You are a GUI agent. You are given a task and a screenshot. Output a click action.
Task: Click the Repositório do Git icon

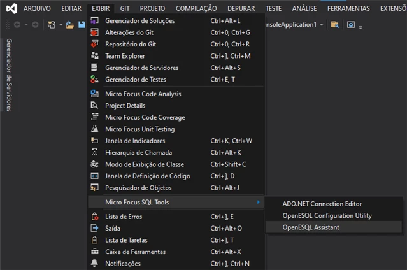pos(94,44)
